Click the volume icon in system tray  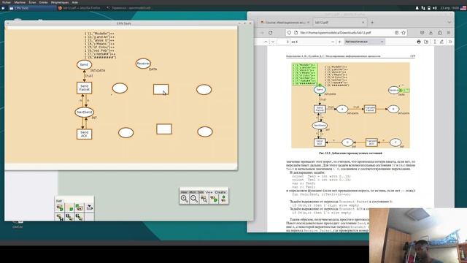435,8
